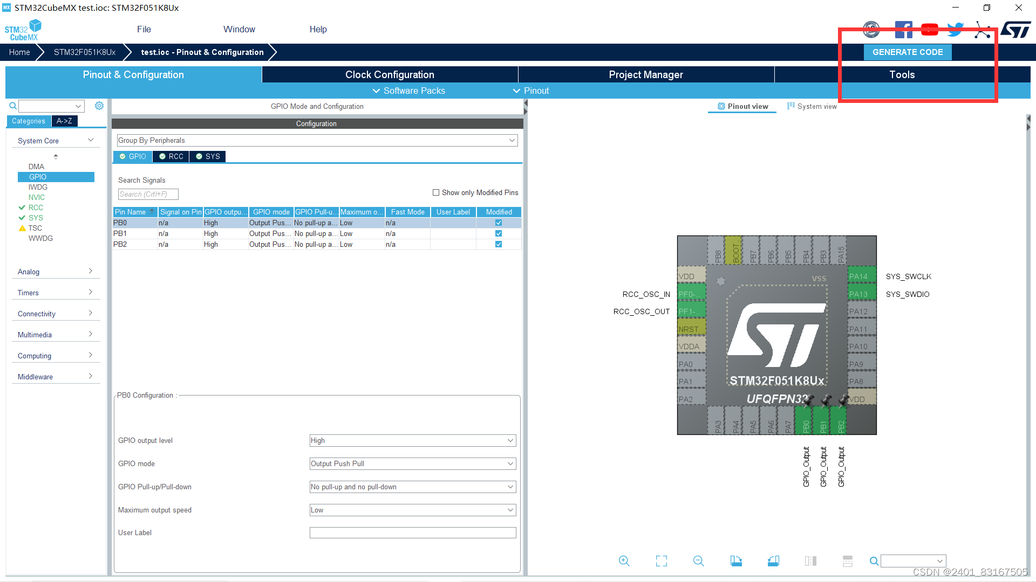Switch to System view
Image resolution: width=1036 pixels, height=582 pixels.
[x=812, y=106]
